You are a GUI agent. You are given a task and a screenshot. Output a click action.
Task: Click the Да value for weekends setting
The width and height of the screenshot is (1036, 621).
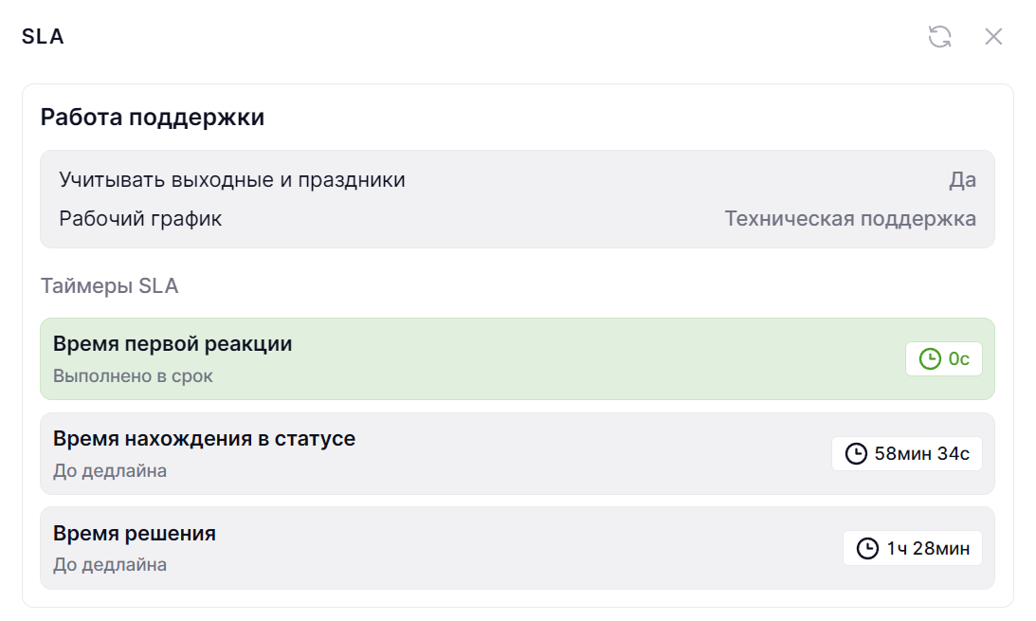[x=963, y=180]
